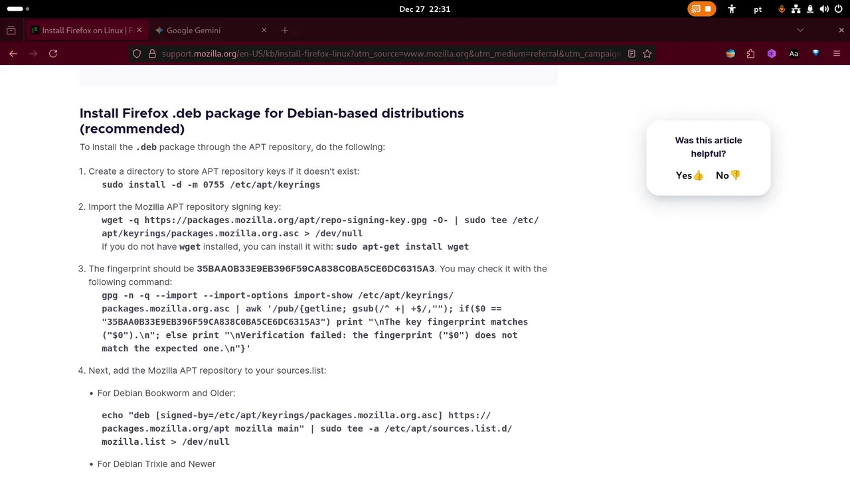The image size is (850, 478).
Task: Switch to the Google Gemini tab
Action: pos(194,31)
